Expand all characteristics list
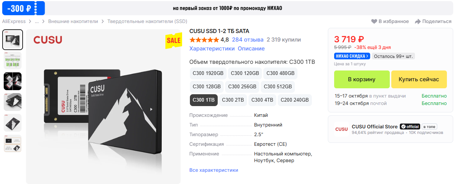This screenshot has width=471, height=184. [x=214, y=170]
